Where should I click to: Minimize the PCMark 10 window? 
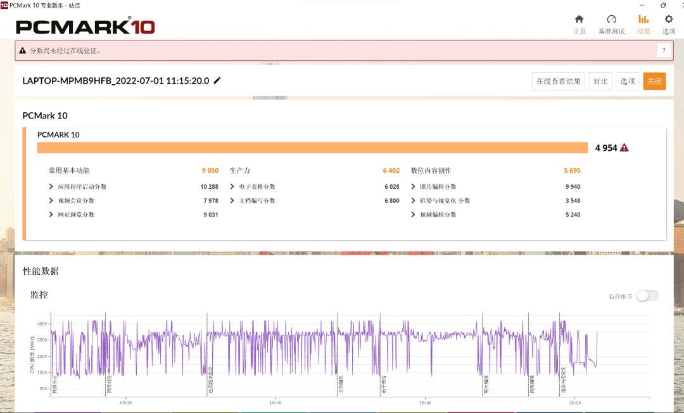pyautogui.click(x=642, y=5)
